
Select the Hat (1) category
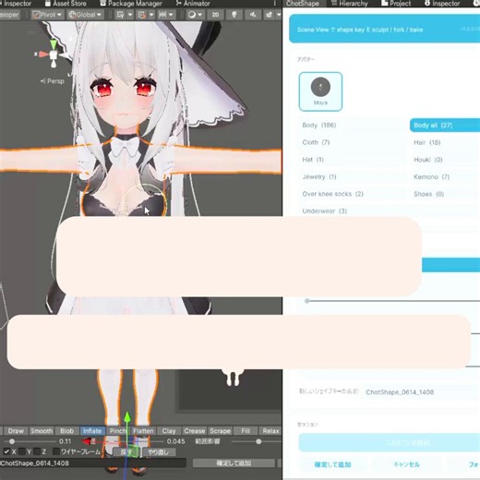[353, 160]
